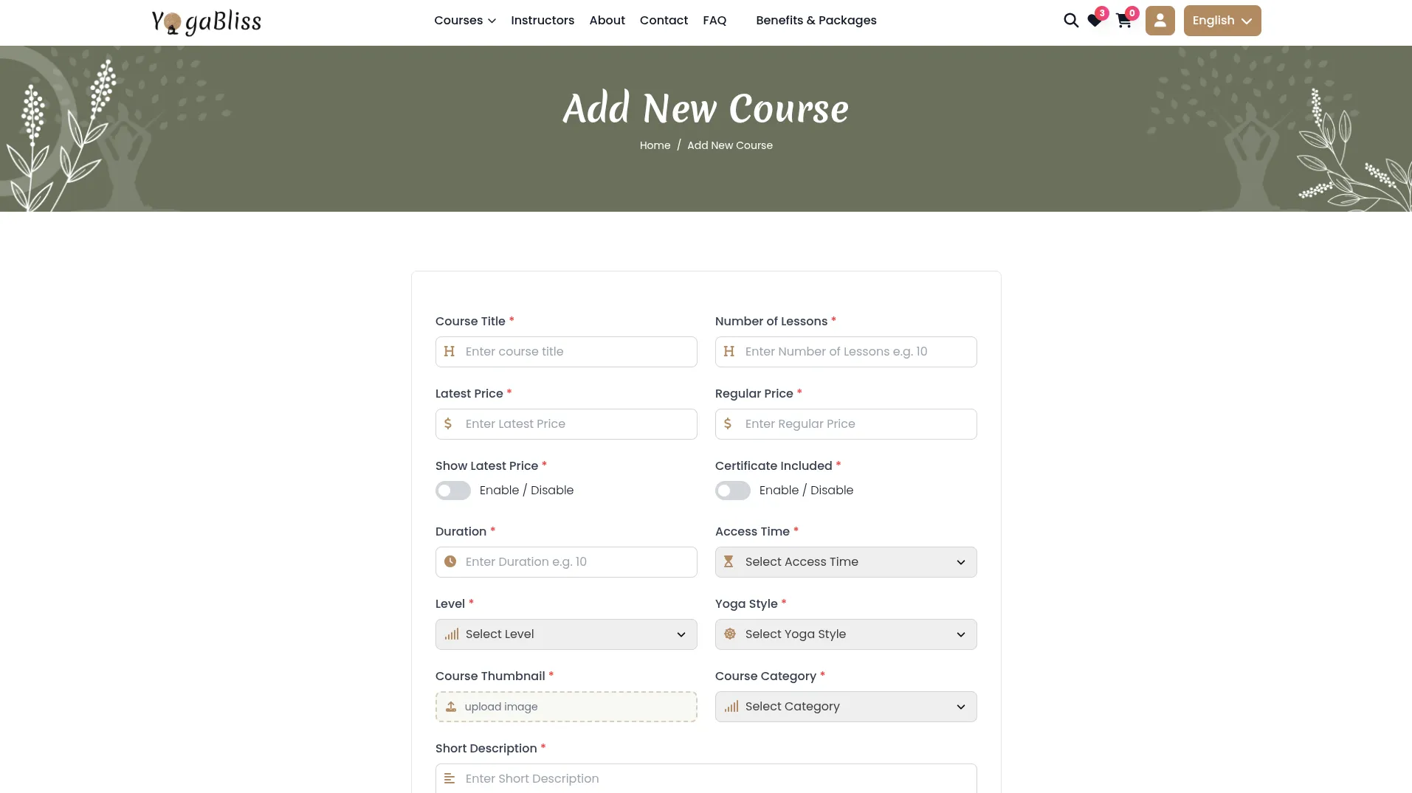Open the Select Yoga Style dropdown
The width and height of the screenshot is (1412, 793).
pyautogui.click(x=845, y=634)
